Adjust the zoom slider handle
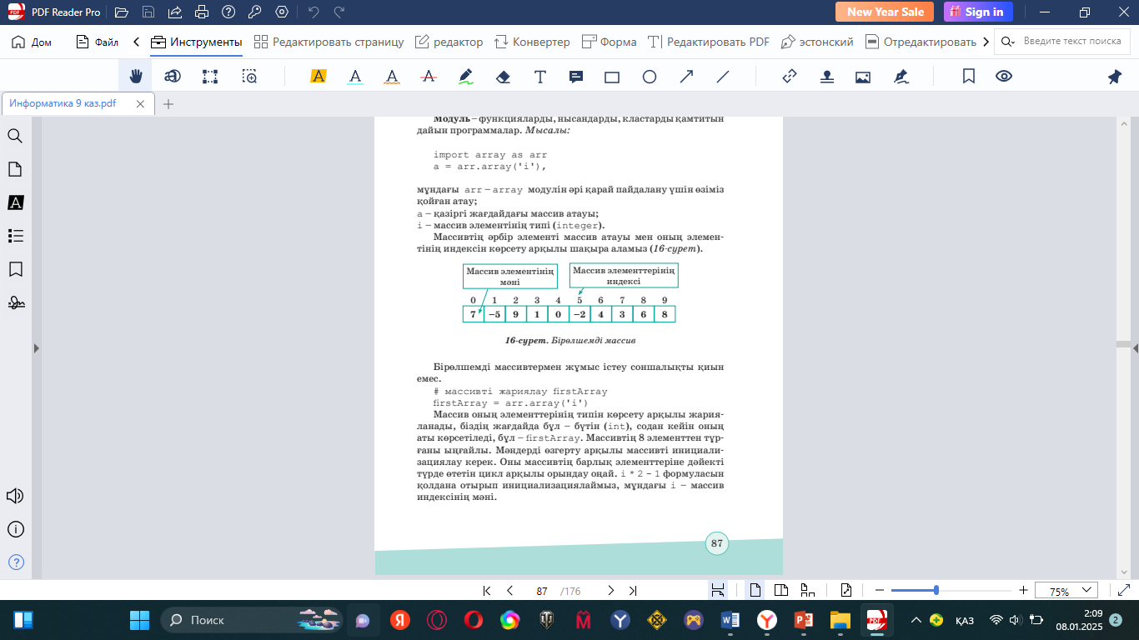1139x640 pixels. coord(936,590)
